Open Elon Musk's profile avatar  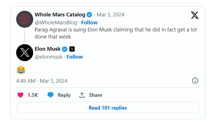[25, 53]
